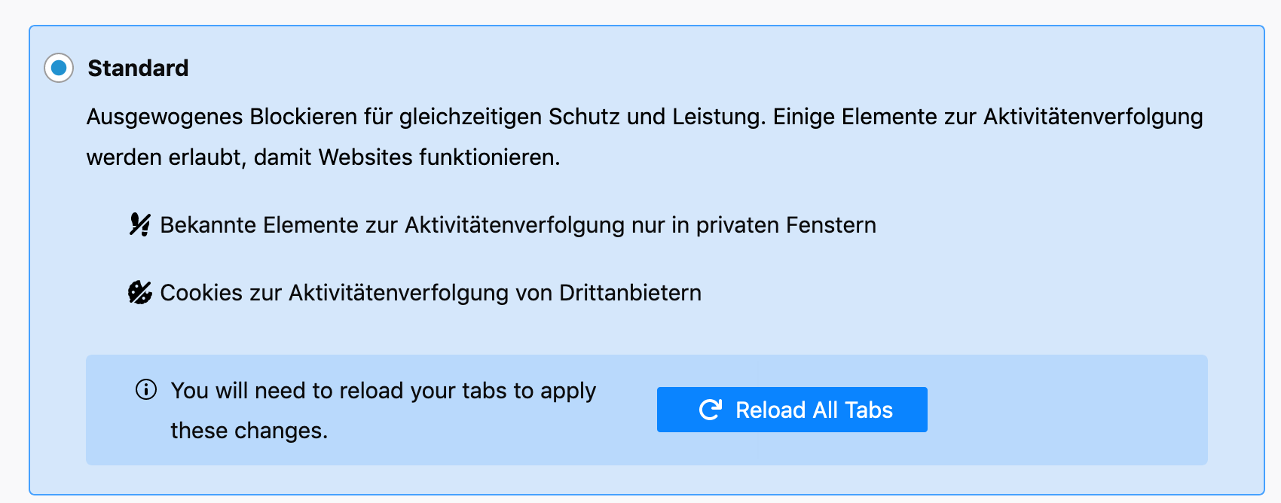Click the word 'Drittanbietern' in cookies item
Screen dimensions: 1281x503
[630, 293]
